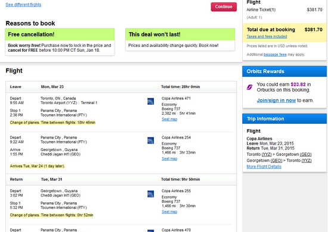
Task: Open the baggage fees link
Action: (275, 55)
